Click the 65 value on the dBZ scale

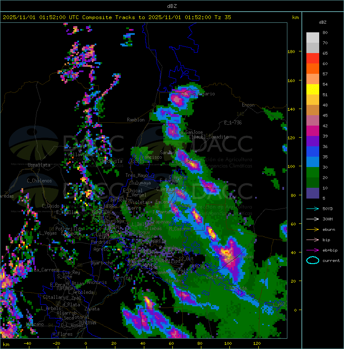[x=325, y=53]
